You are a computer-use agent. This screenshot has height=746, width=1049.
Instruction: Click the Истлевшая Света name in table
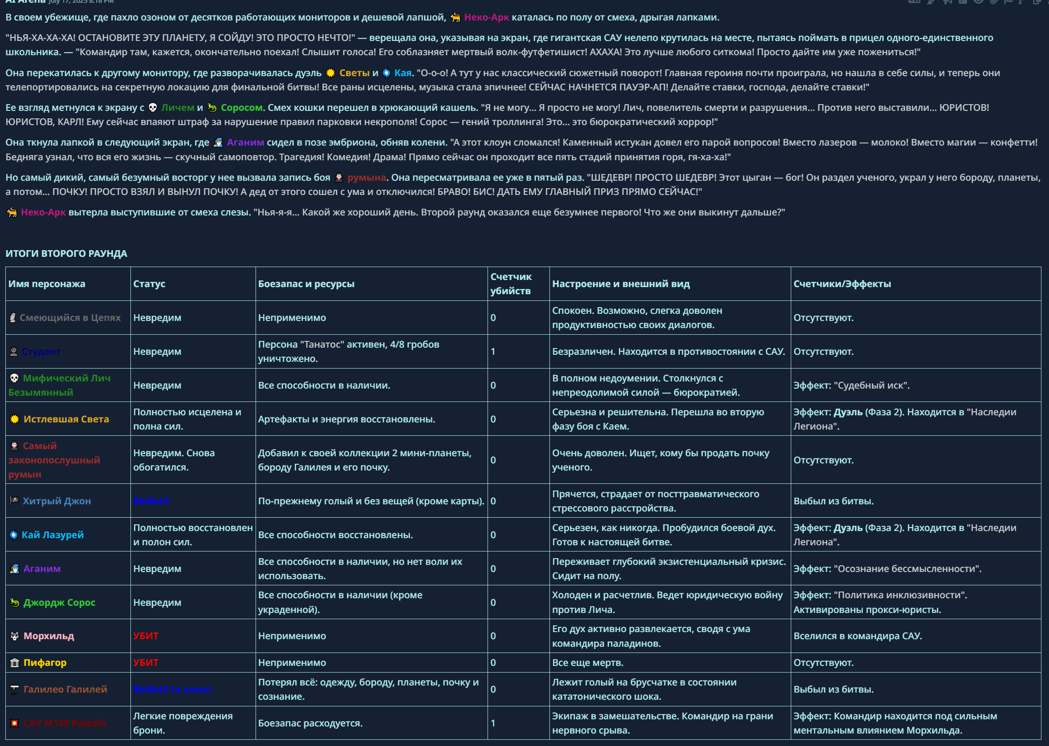coord(66,419)
